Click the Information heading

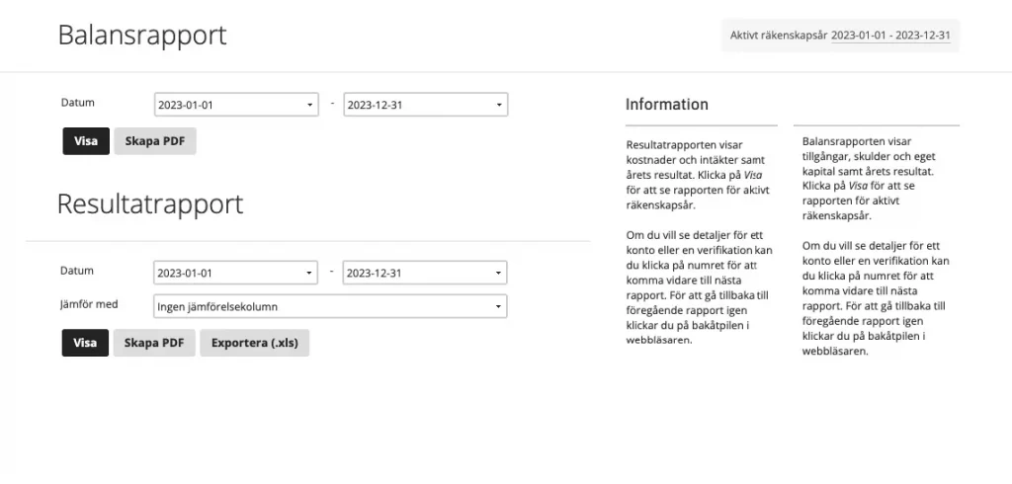coord(667,105)
